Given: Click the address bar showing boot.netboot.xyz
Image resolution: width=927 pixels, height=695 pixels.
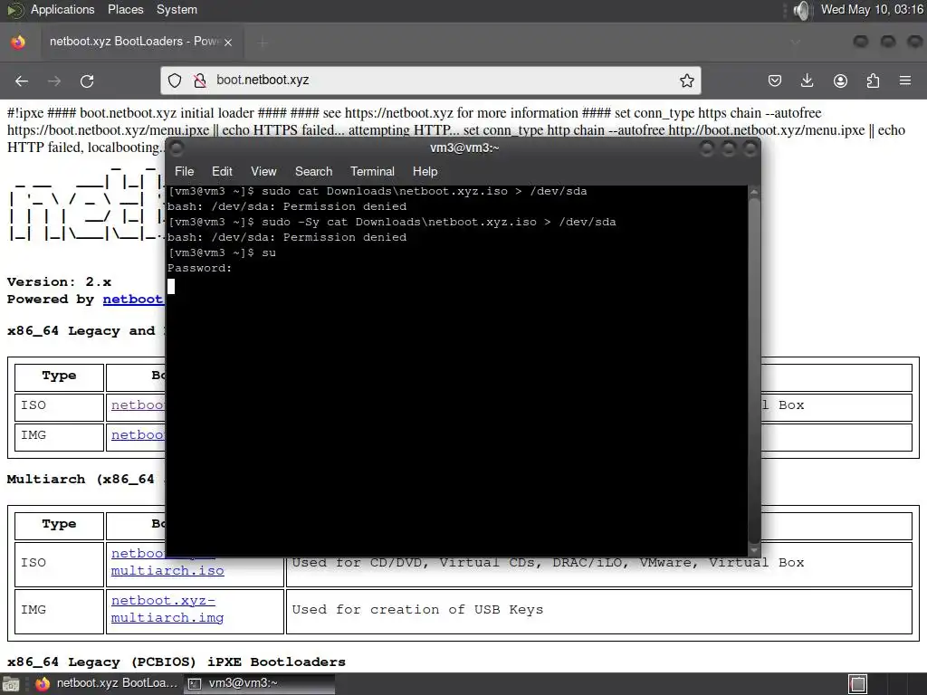Looking at the screenshot, I should (430, 81).
